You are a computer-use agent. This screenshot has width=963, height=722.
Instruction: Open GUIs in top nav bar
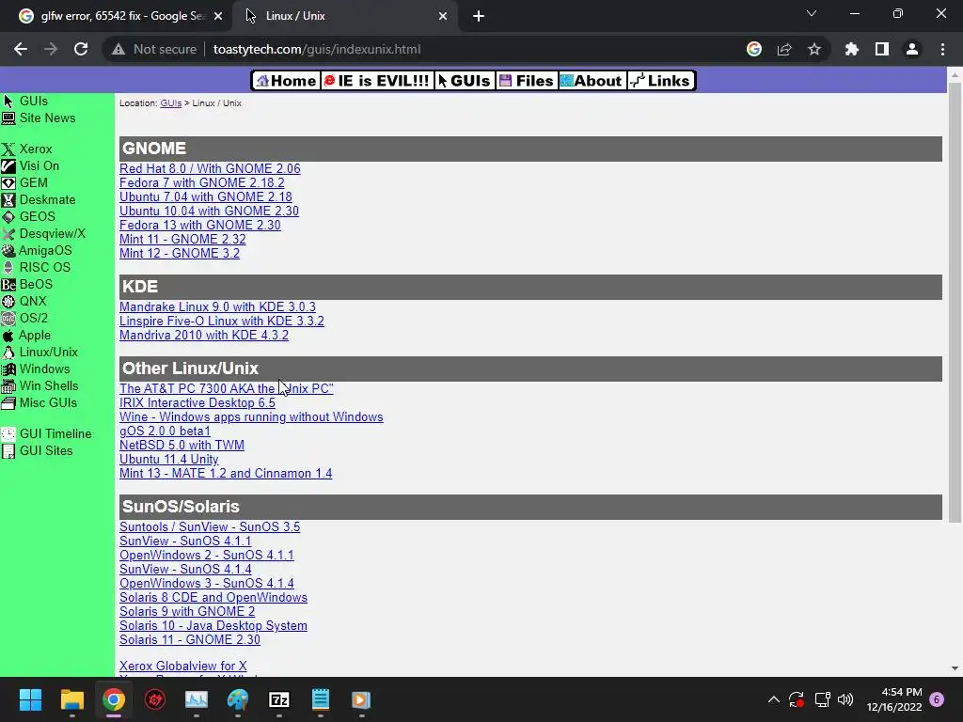tap(465, 81)
